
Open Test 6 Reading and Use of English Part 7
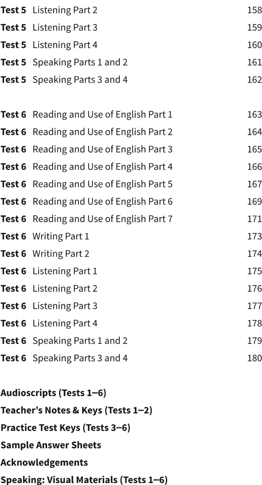point(102,219)
